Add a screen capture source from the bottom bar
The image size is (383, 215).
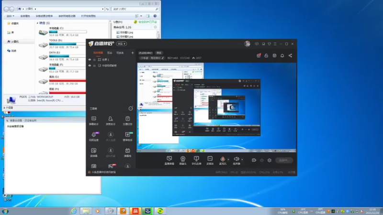[169, 161]
